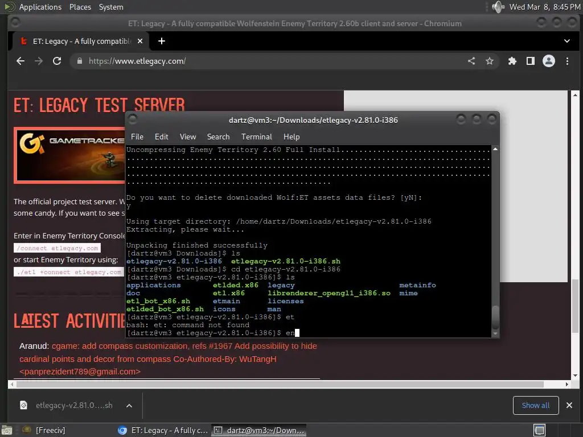Open the System menu in top panel
The height and width of the screenshot is (437, 583).
111,7
